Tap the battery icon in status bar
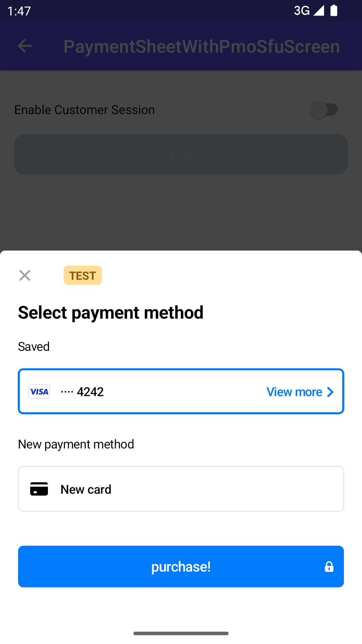The image size is (362, 644). (334, 10)
